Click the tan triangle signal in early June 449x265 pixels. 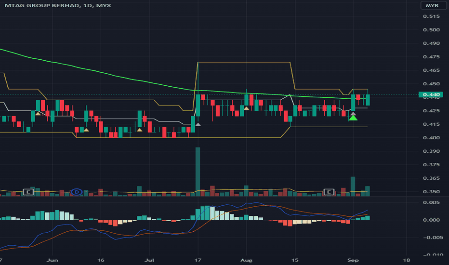86,130
